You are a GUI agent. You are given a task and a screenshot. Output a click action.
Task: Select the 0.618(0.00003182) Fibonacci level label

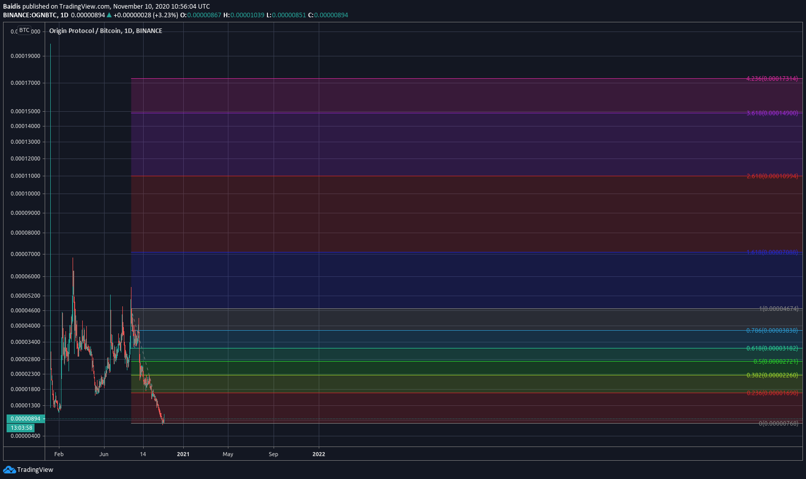(772, 348)
